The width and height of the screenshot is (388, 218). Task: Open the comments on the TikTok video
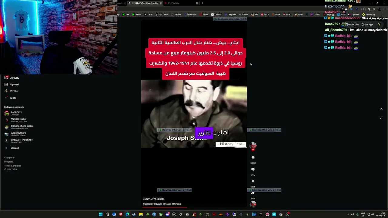(x=253, y=169)
